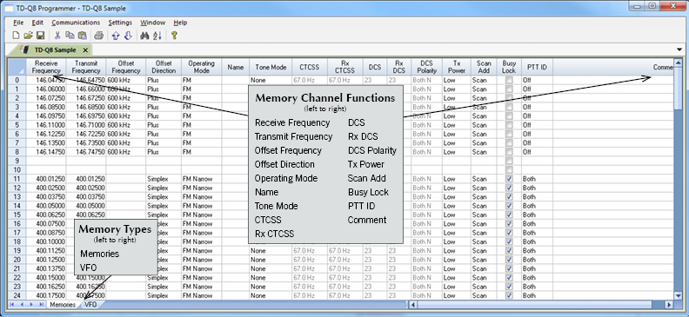The height and width of the screenshot is (317, 689).
Task: Click the horizontal scrollbar right arrow
Action: [x=669, y=304]
